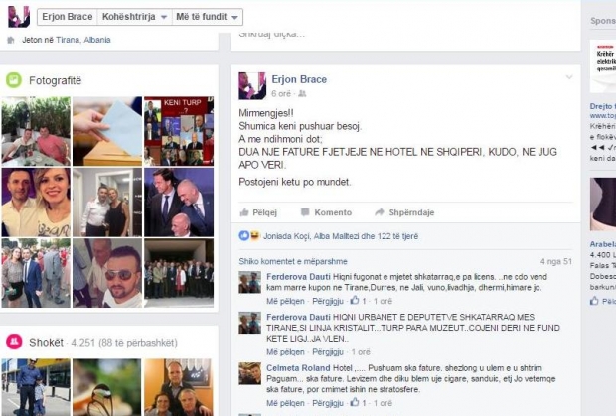The image size is (616, 416).
Task: Open the 6 orë post timestamp
Action: (281, 93)
